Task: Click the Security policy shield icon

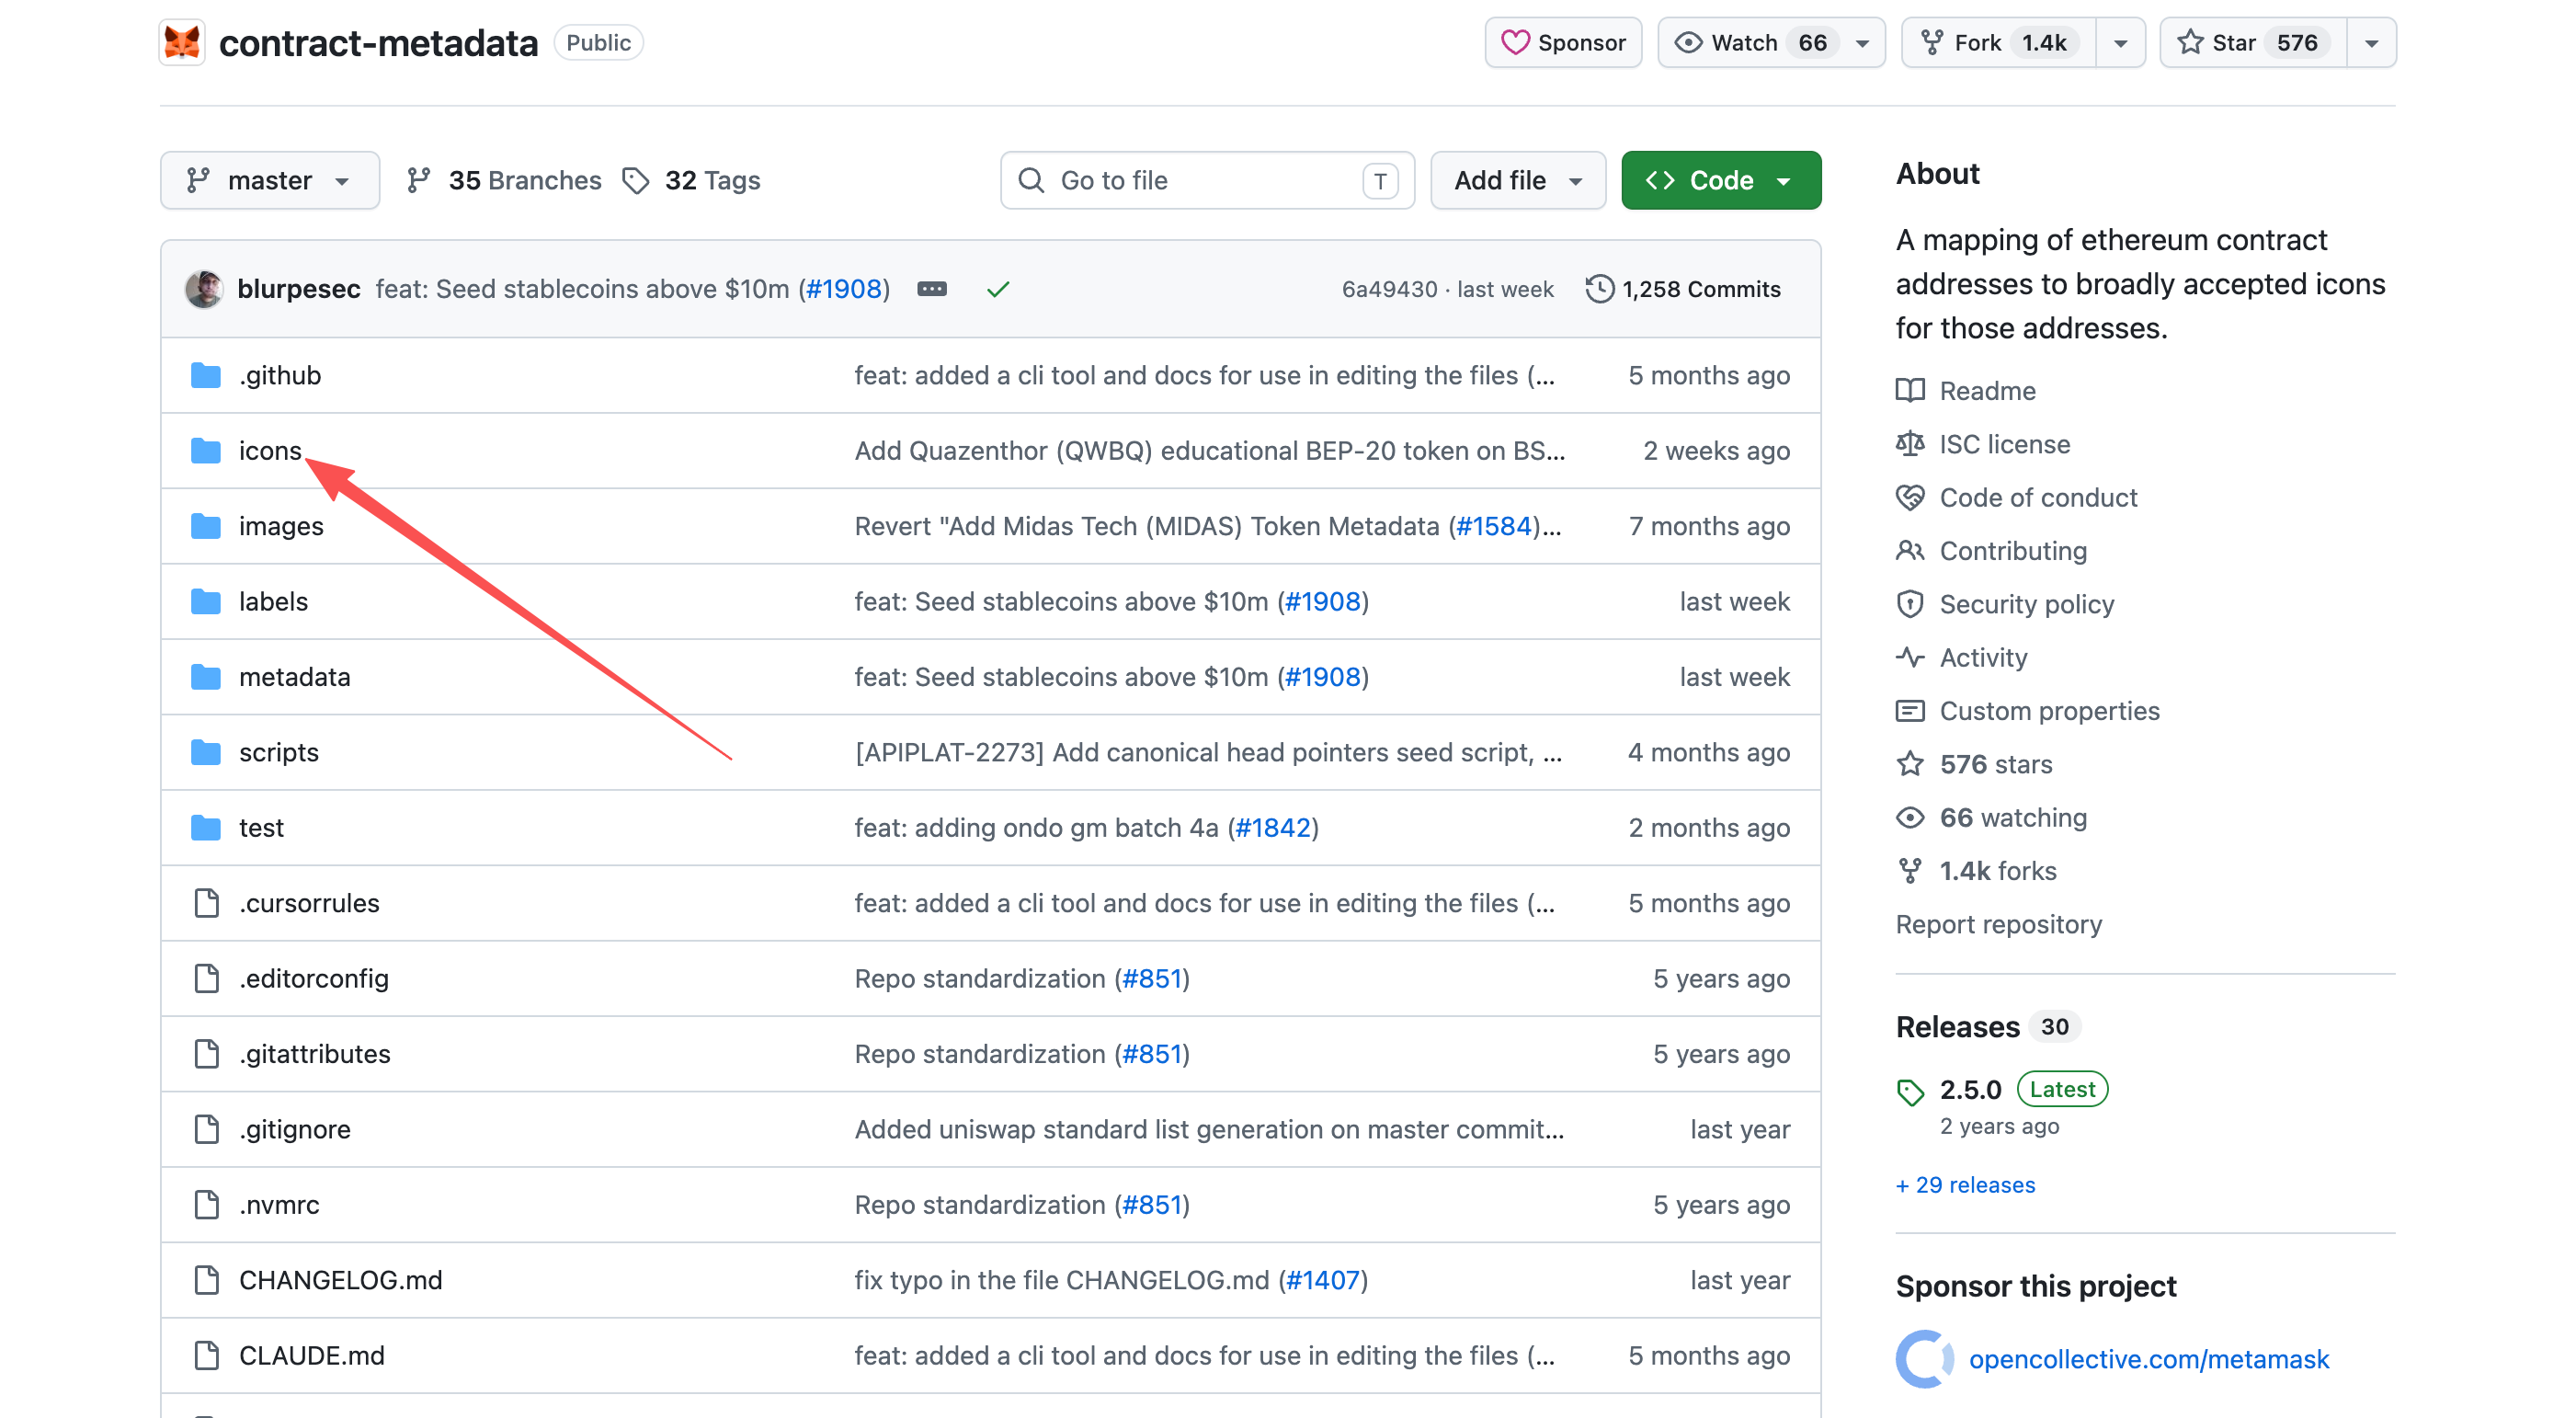Action: (1910, 604)
